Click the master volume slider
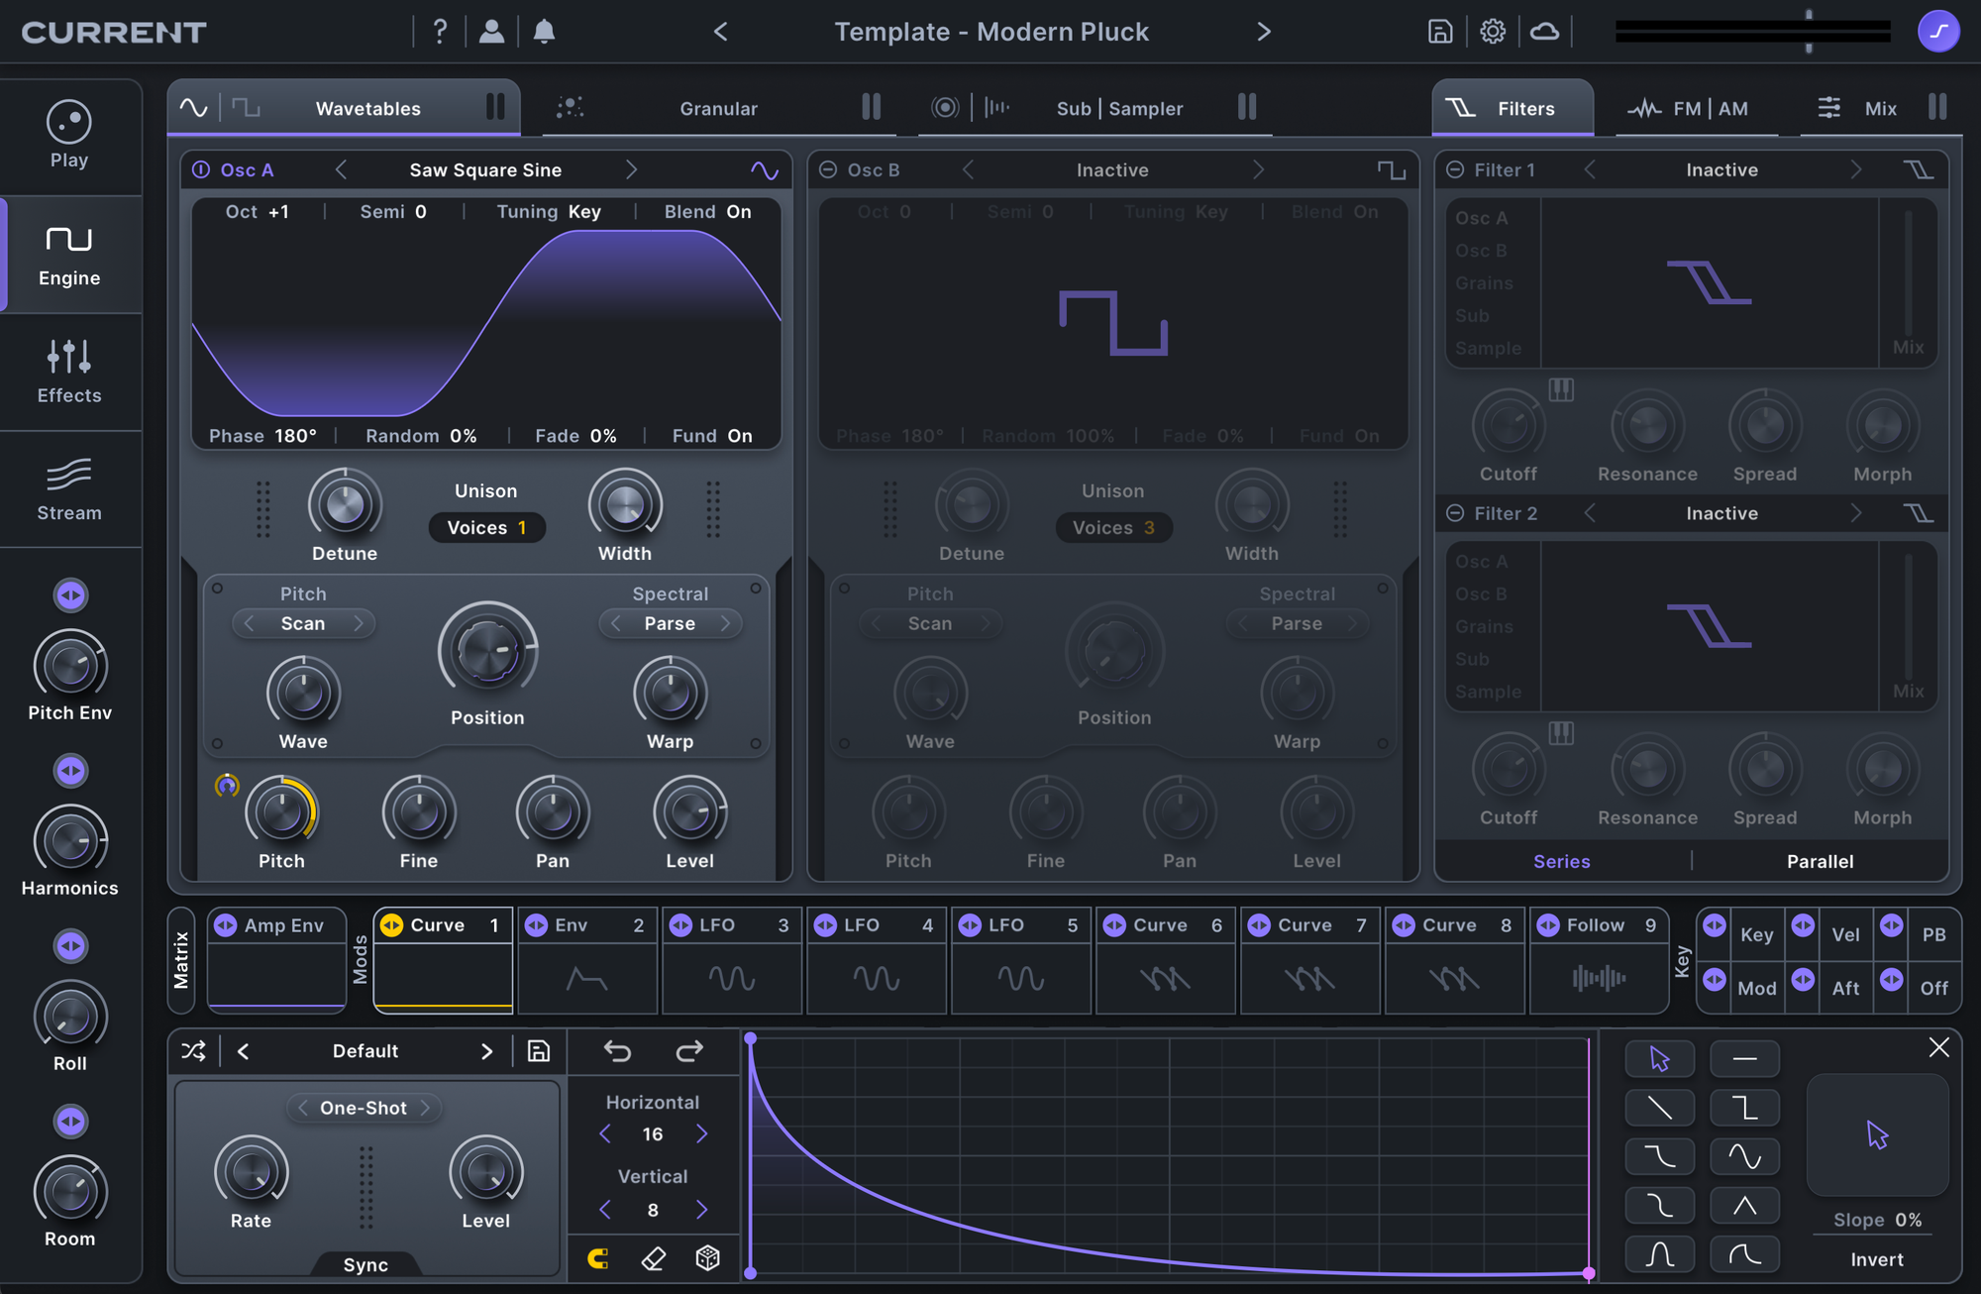The image size is (1981, 1294). (x=1752, y=32)
